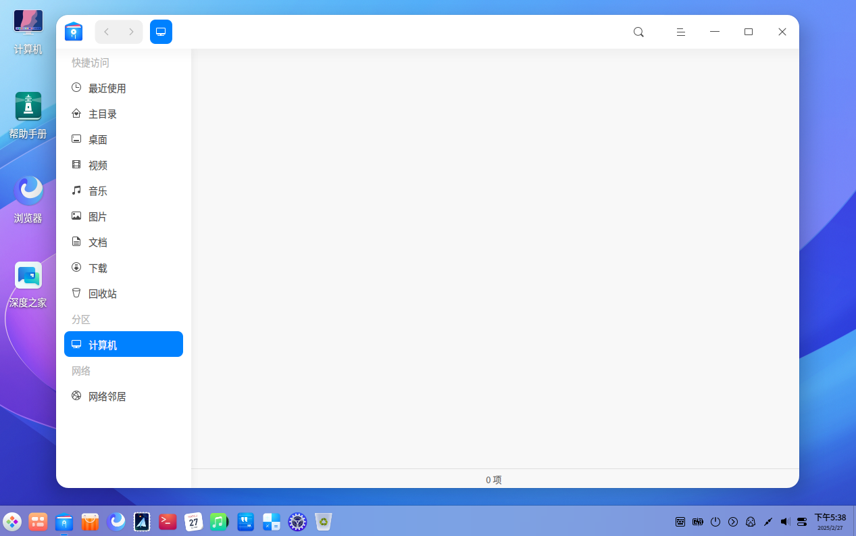Screen dimensions: 856x536
Task: Launch the browser from the dock
Action: [x=116, y=522]
